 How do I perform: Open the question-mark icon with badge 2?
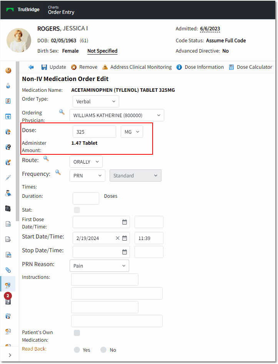pos(8,299)
